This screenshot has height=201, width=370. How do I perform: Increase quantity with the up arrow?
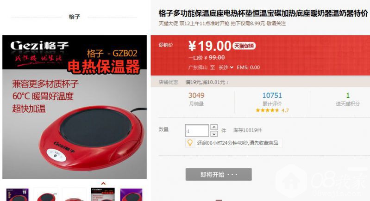pos(214,127)
